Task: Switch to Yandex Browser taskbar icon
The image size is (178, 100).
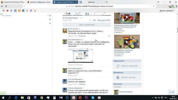Action: [73, 97]
